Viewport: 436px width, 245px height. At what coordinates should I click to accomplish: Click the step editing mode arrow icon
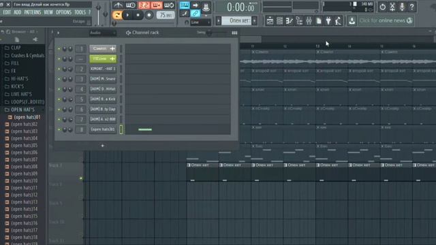[196, 5]
